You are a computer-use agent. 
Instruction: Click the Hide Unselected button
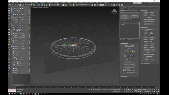[149, 56]
